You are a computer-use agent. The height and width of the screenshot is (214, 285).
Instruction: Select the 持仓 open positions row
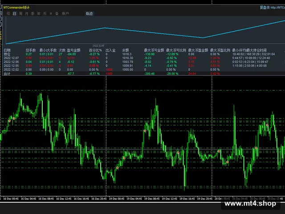[143, 54]
